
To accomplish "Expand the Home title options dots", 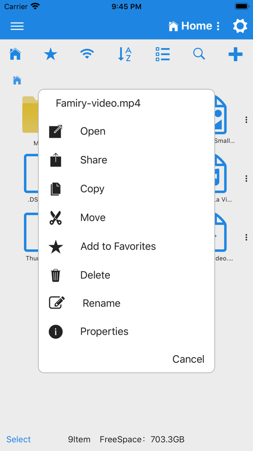I will click(x=218, y=26).
